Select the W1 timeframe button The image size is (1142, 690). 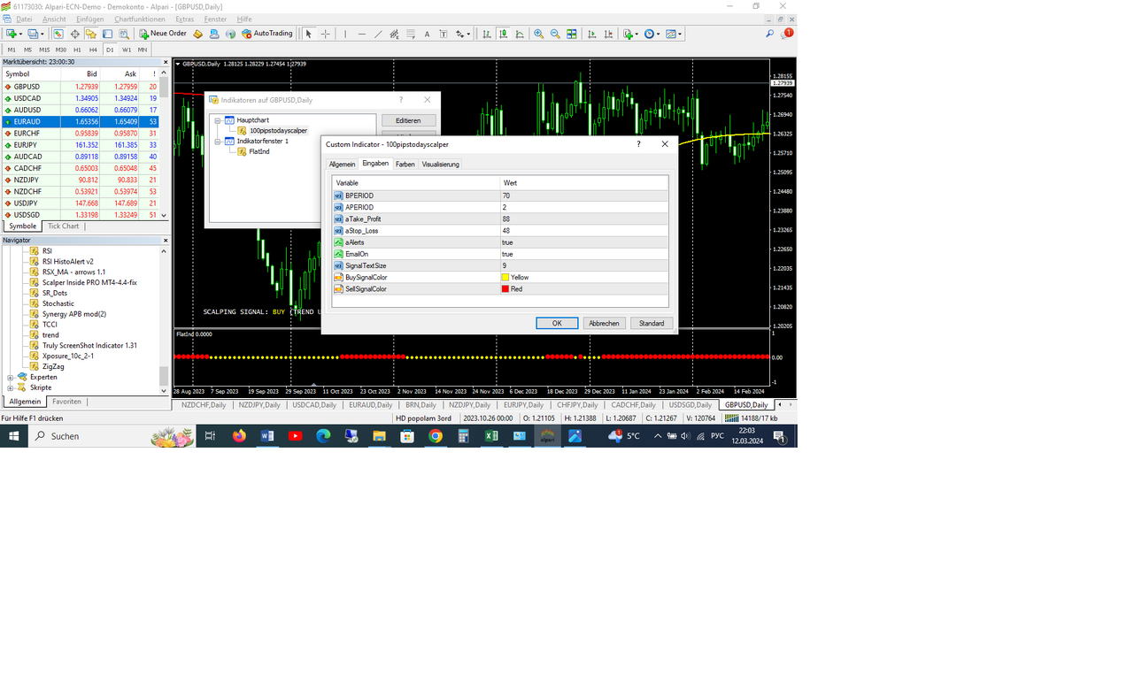[127, 50]
